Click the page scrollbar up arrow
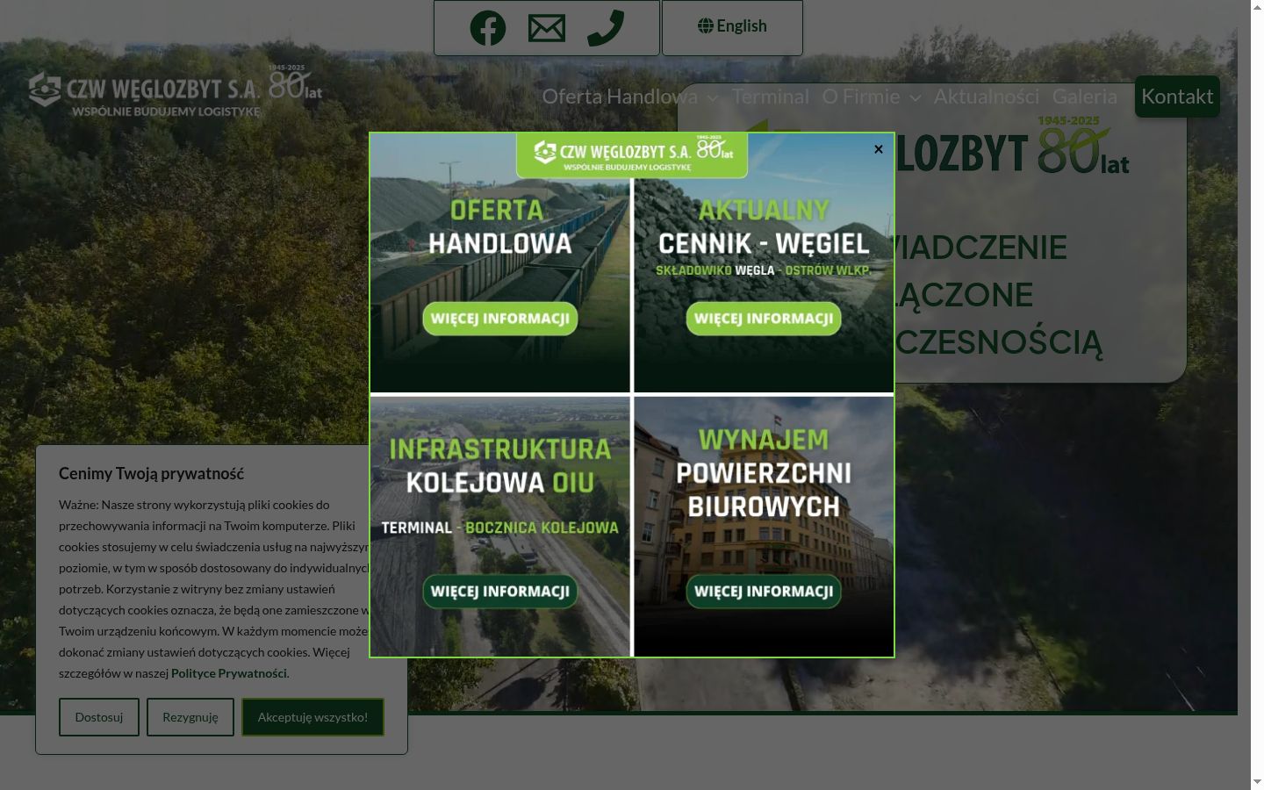Screen dimensions: 1264x790 (x=1257, y=7)
